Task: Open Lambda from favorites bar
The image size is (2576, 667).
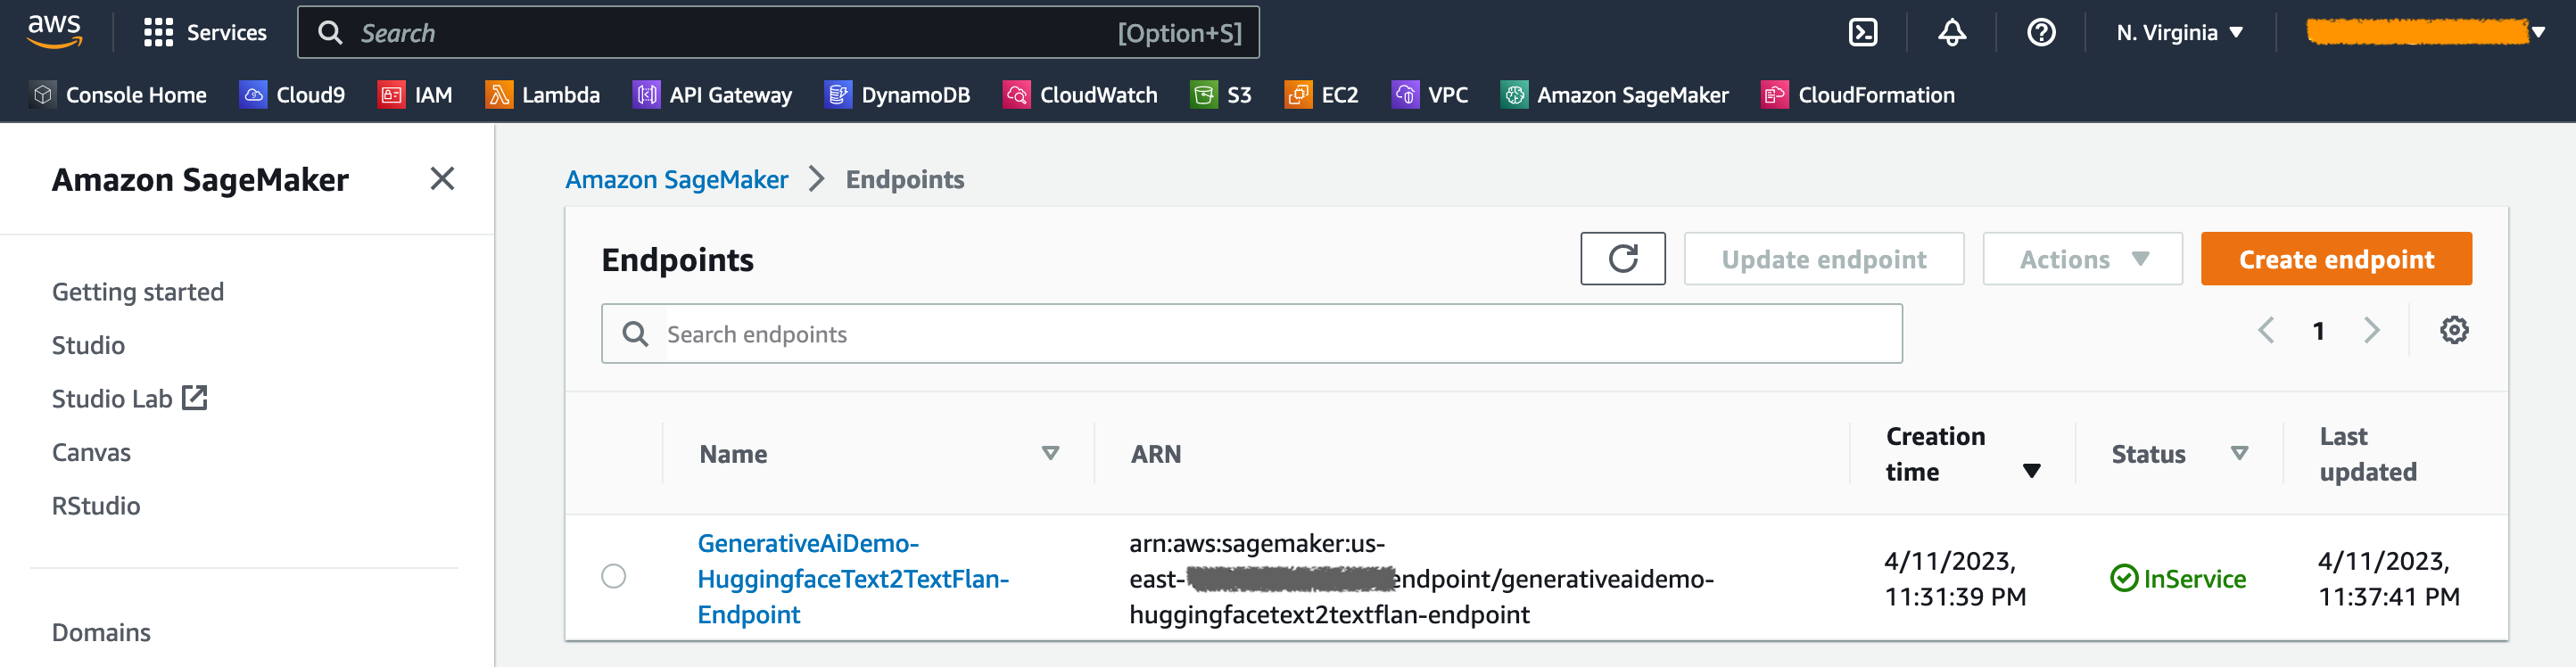Action: 543,95
